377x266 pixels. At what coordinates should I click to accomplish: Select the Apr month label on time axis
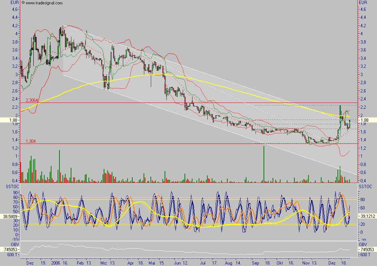130,263
